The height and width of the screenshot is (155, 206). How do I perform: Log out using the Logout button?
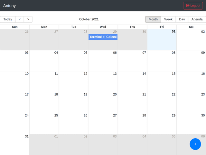(193, 6)
